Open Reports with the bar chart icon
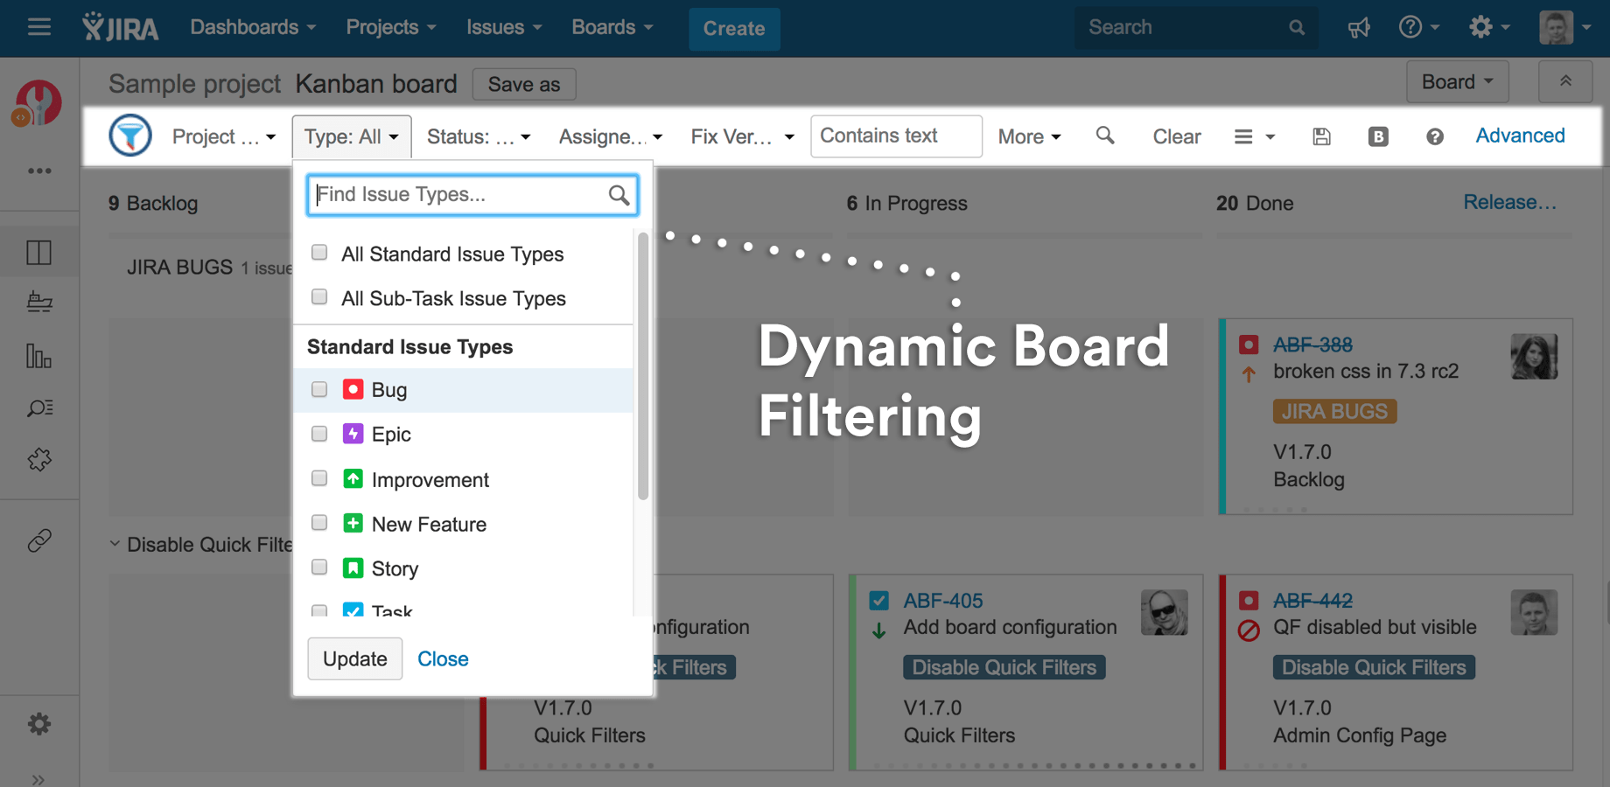The height and width of the screenshot is (787, 1610). [38, 356]
